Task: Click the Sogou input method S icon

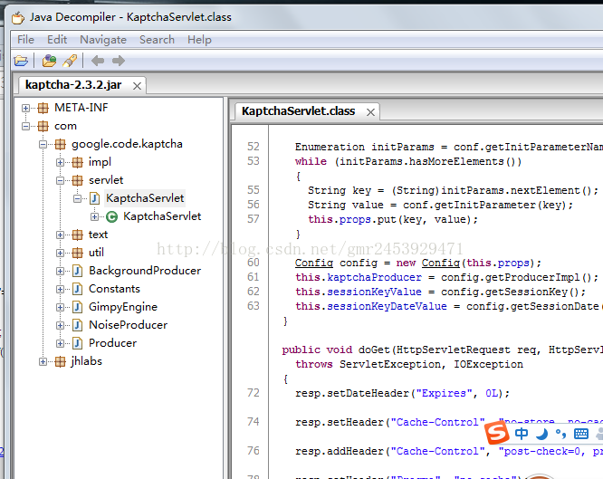Action: click(497, 433)
